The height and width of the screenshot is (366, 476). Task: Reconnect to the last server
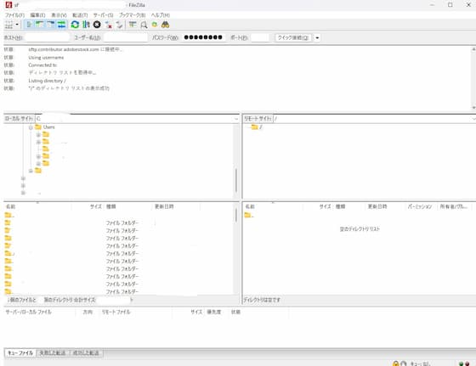click(x=119, y=25)
